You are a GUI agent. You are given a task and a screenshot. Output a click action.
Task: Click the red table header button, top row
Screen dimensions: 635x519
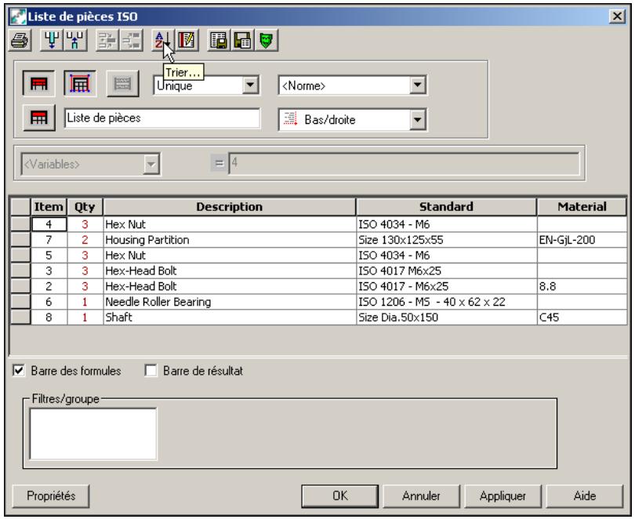click(39, 84)
